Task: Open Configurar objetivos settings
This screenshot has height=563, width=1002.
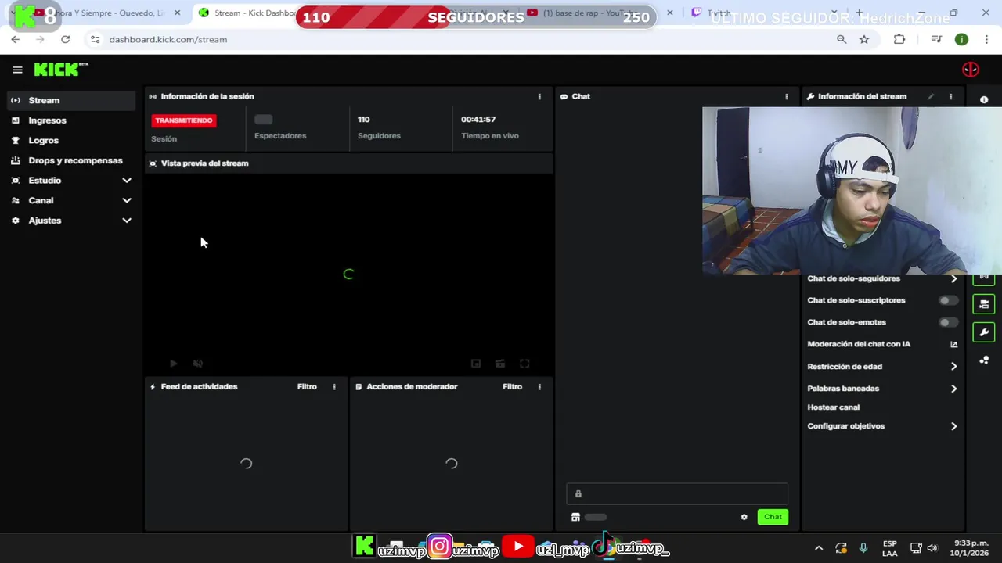Action: point(882,426)
